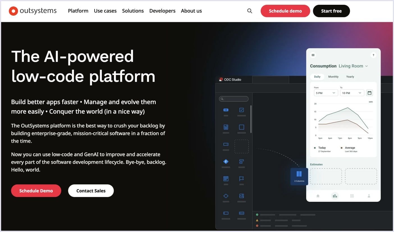The height and width of the screenshot is (232, 394).
Task: Select the text box widget with left bar
Action: 226,213
